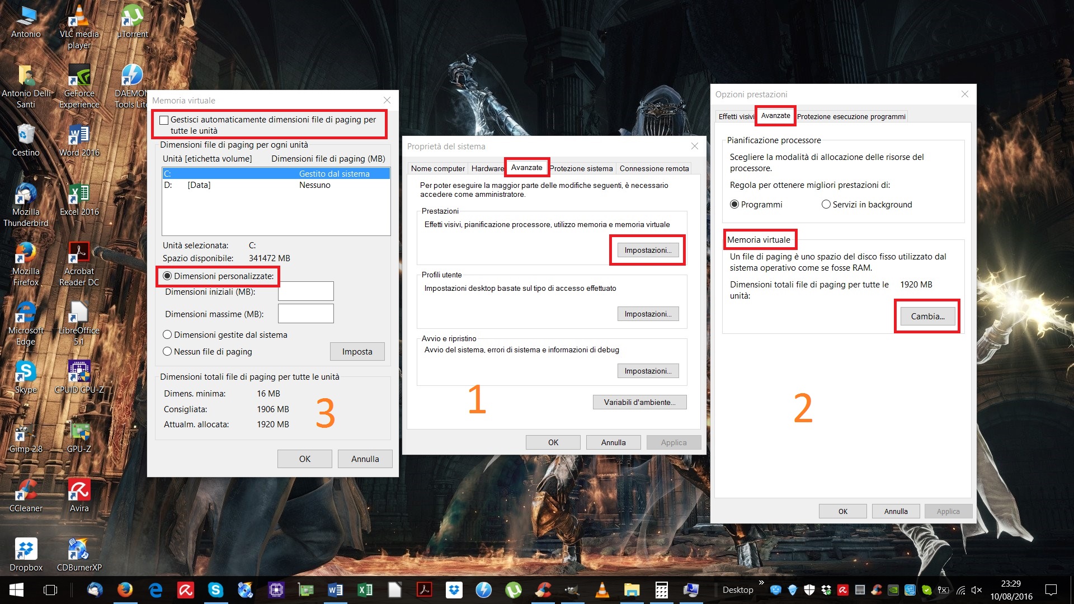Select drive D: [Data] in the list
Screen dimensions: 1074x604
[x=276, y=185]
